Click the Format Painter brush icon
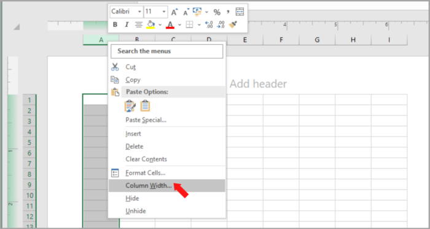 point(233,25)
